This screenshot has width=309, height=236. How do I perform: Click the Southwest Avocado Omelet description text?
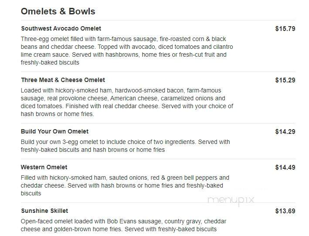127,51
